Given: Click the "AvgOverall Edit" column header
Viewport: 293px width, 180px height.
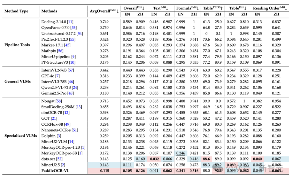Looking at the screenshot, I should point(104,11).
